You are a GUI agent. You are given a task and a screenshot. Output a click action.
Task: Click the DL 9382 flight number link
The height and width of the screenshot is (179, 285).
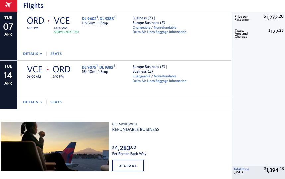[x=107, y=67]
